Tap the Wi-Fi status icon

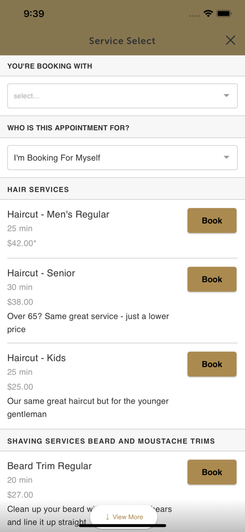208,14
